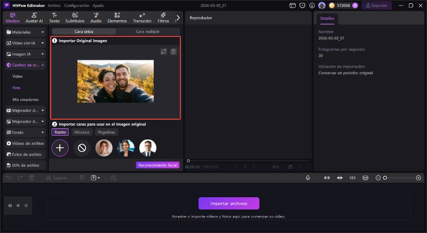The width and height of the screenshot is (427, 233).
Task: Open the feedback message icon
Action: coord(302,5)
